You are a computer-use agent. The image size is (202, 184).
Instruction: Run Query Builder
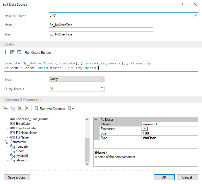coord(38,53)
